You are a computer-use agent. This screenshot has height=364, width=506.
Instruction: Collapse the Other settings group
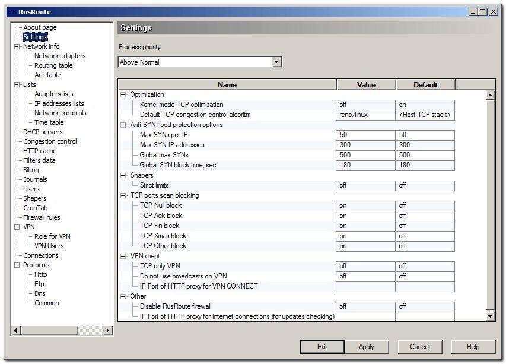pos(123,296)
